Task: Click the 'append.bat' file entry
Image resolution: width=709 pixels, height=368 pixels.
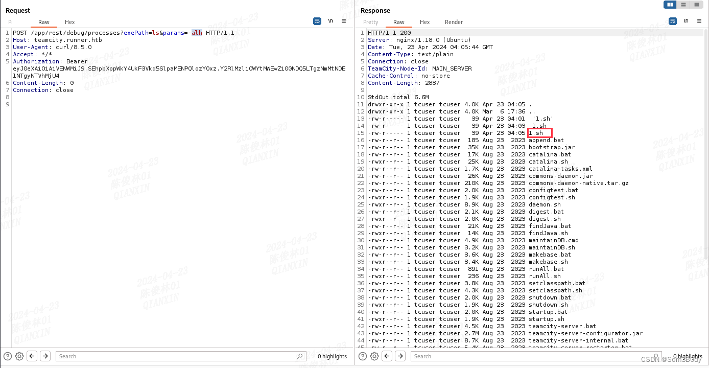Action: (546, 140)
